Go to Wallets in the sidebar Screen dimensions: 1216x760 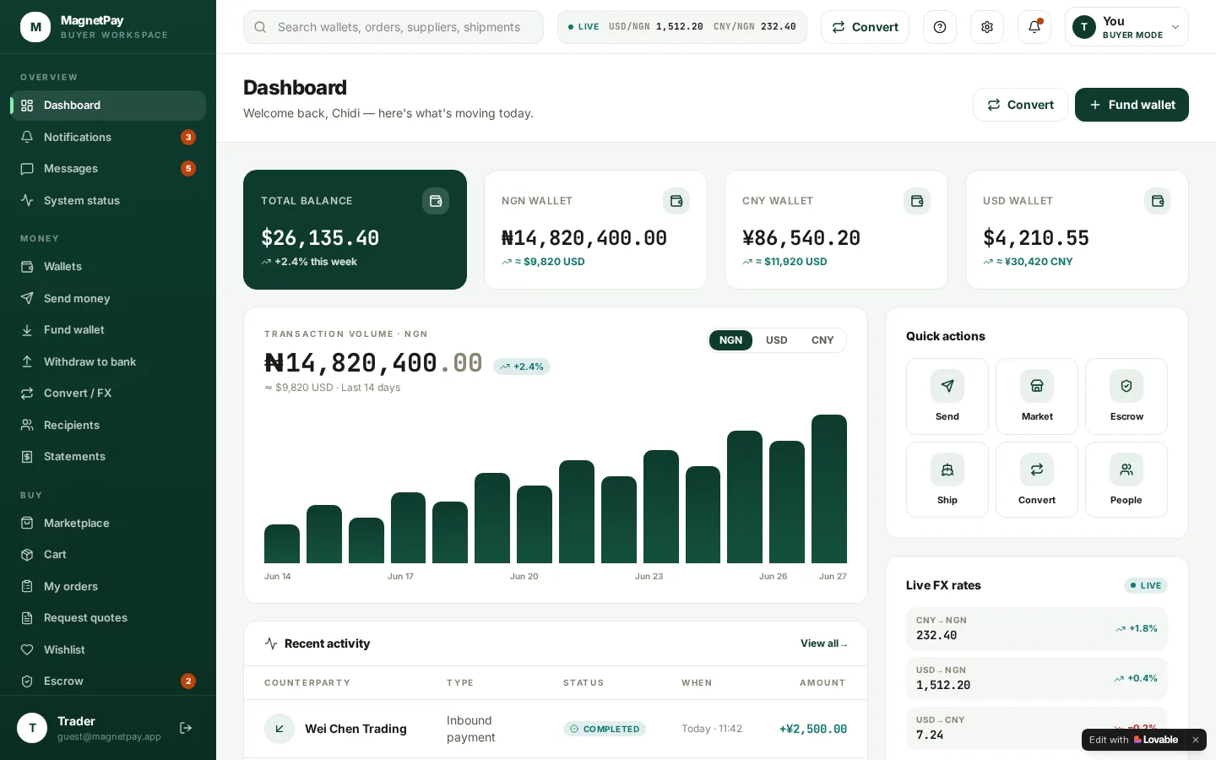click(x=108, y=267)
